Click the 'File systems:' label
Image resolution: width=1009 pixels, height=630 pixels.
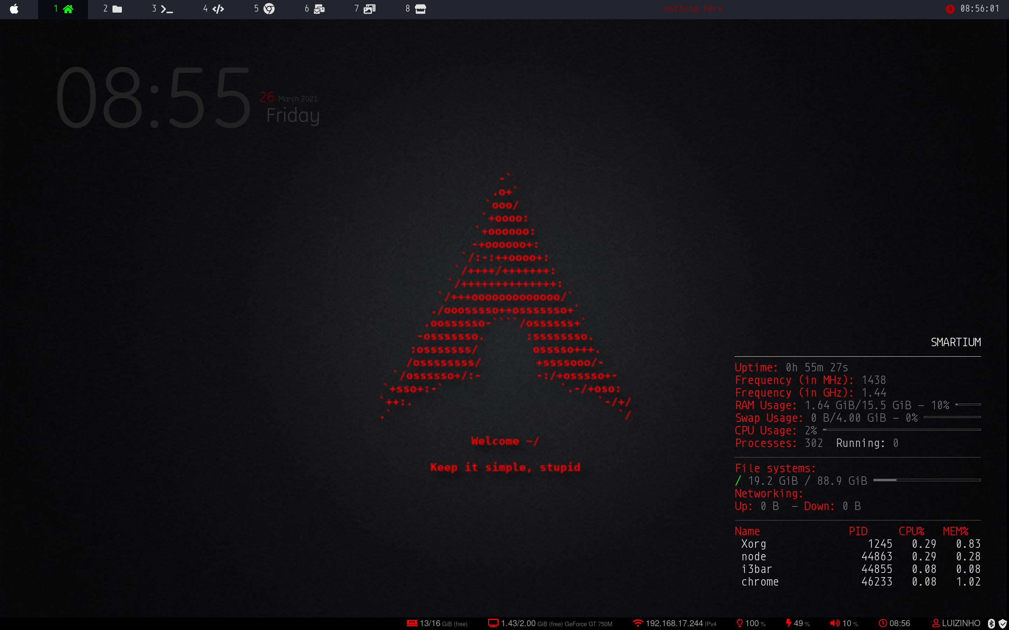coord(776,468)
